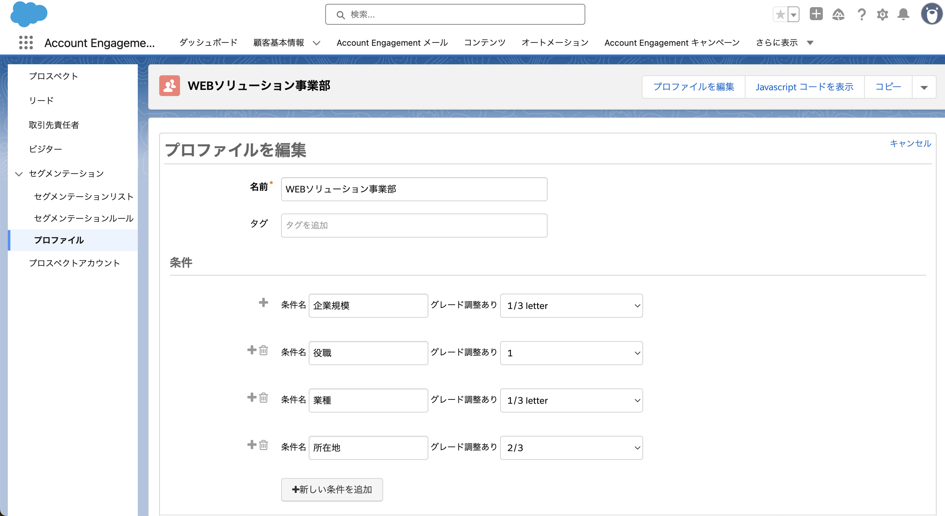Open the Trailhead guidance icon
Image resolution: width=945 pixels, height=516 pixels.
point(838,15)
